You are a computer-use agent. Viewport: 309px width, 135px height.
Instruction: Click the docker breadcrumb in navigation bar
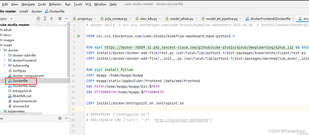[37, 11]
